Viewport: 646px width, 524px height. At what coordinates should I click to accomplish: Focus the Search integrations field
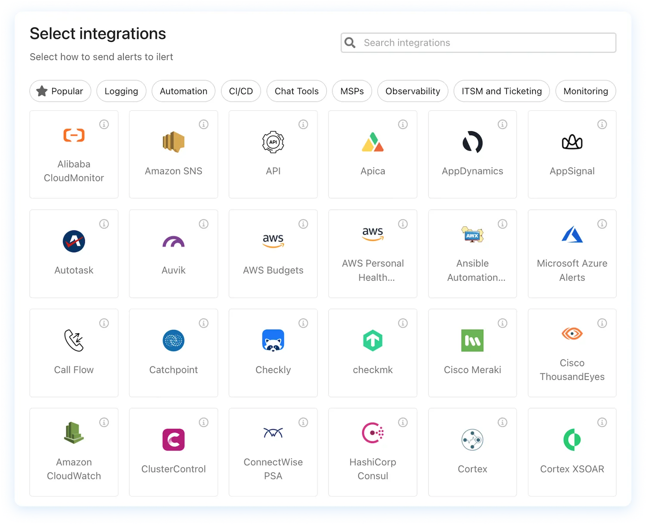point(478,43)
